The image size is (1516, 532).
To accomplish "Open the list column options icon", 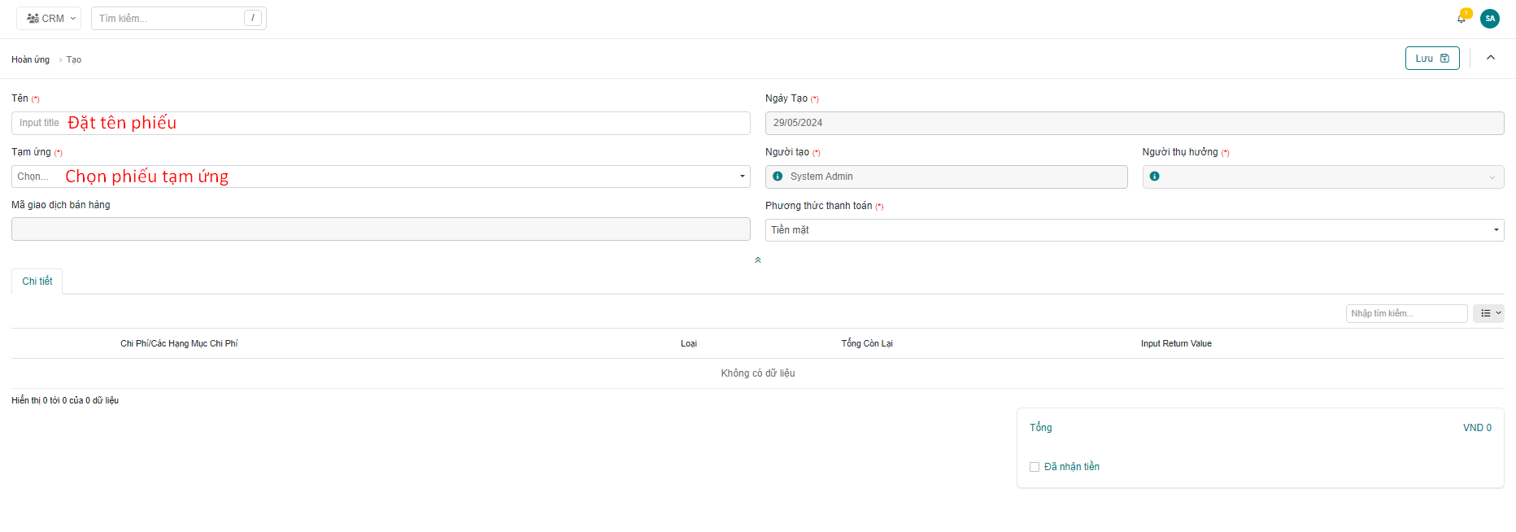I will (x=1488, y=313).
